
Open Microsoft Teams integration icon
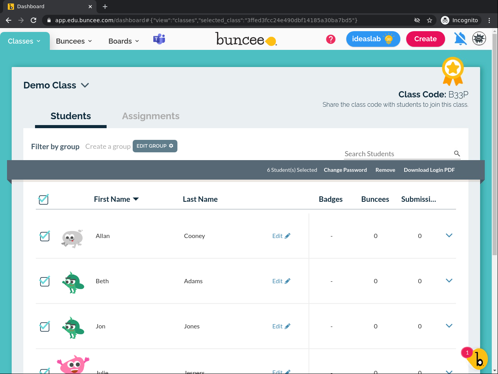coord(159,39)
